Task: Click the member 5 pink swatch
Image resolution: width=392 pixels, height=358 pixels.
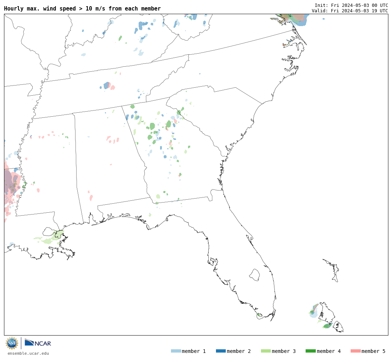Action: click(355, 351)
